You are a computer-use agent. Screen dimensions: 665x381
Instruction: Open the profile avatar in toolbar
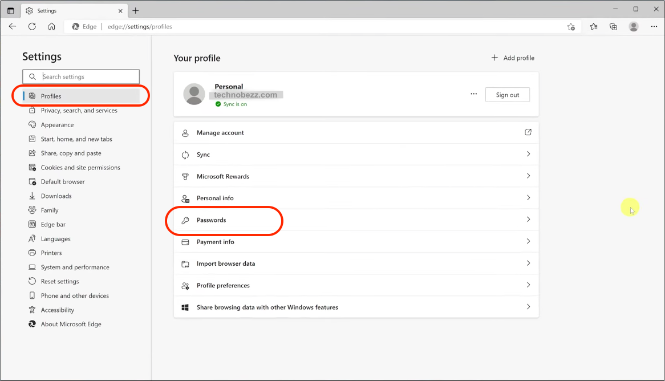[634, 27]
